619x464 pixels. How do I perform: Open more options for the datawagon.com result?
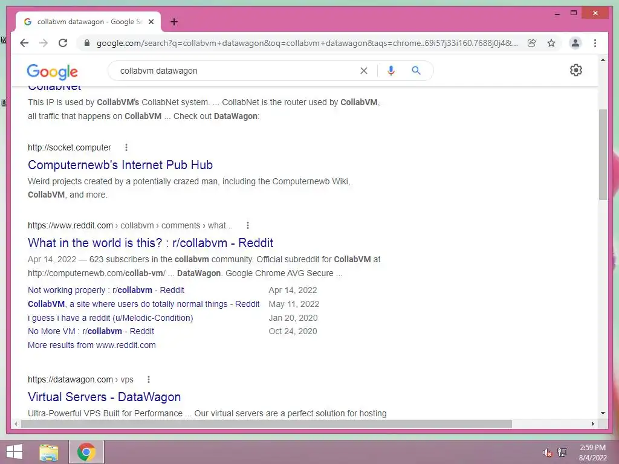(149, 379)
